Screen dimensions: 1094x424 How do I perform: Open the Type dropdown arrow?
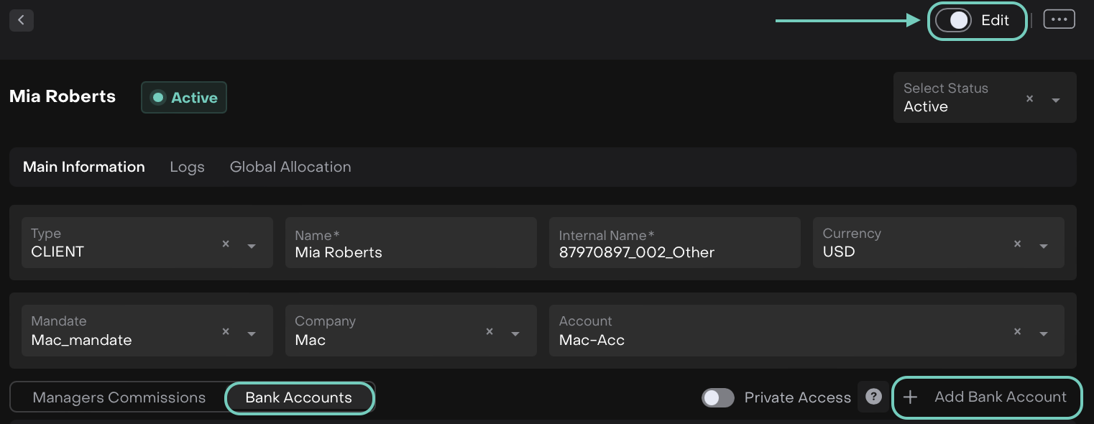[x=252, y=246]
